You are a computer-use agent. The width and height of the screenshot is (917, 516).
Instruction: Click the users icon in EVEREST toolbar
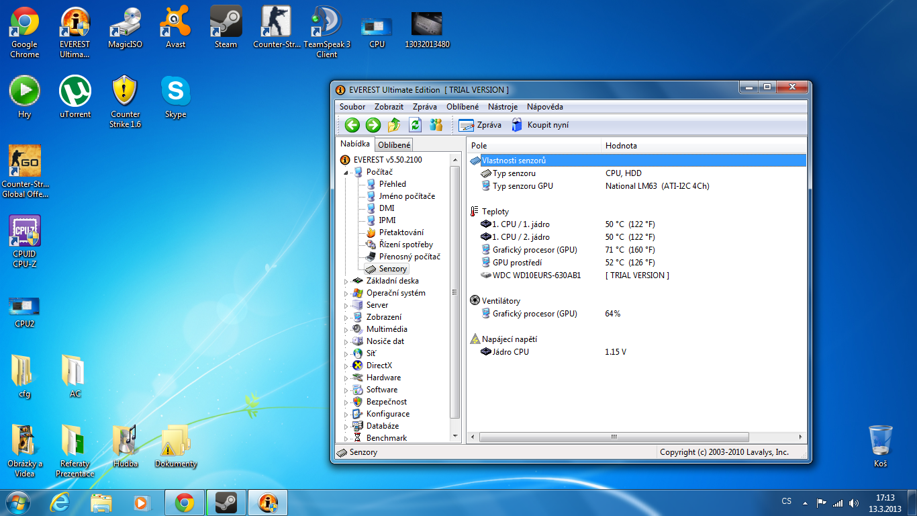point(436,125)
